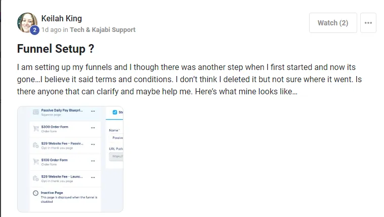Open options dots for Passive Daily Pay Blueprint
The width and height of the screenshot is (384, 217).
point(93,111)
